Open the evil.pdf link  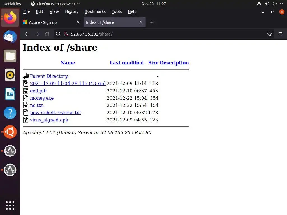(x=38, y=91)
